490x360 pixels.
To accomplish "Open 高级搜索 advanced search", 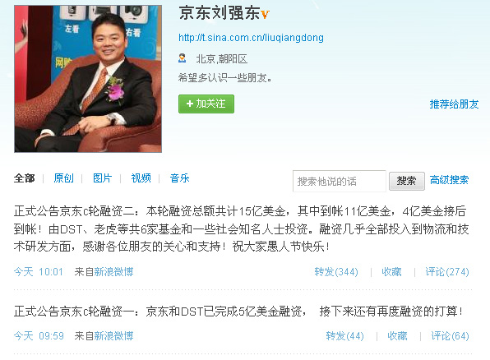I will coord(449,180).
